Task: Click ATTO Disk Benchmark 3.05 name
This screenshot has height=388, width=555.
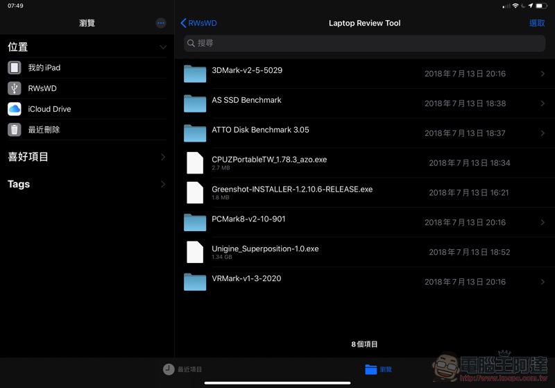Action: (x=261, y=130)
